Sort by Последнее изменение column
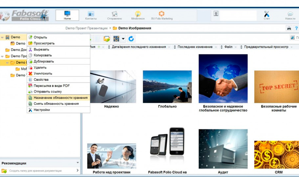 (x=195, y=47)
